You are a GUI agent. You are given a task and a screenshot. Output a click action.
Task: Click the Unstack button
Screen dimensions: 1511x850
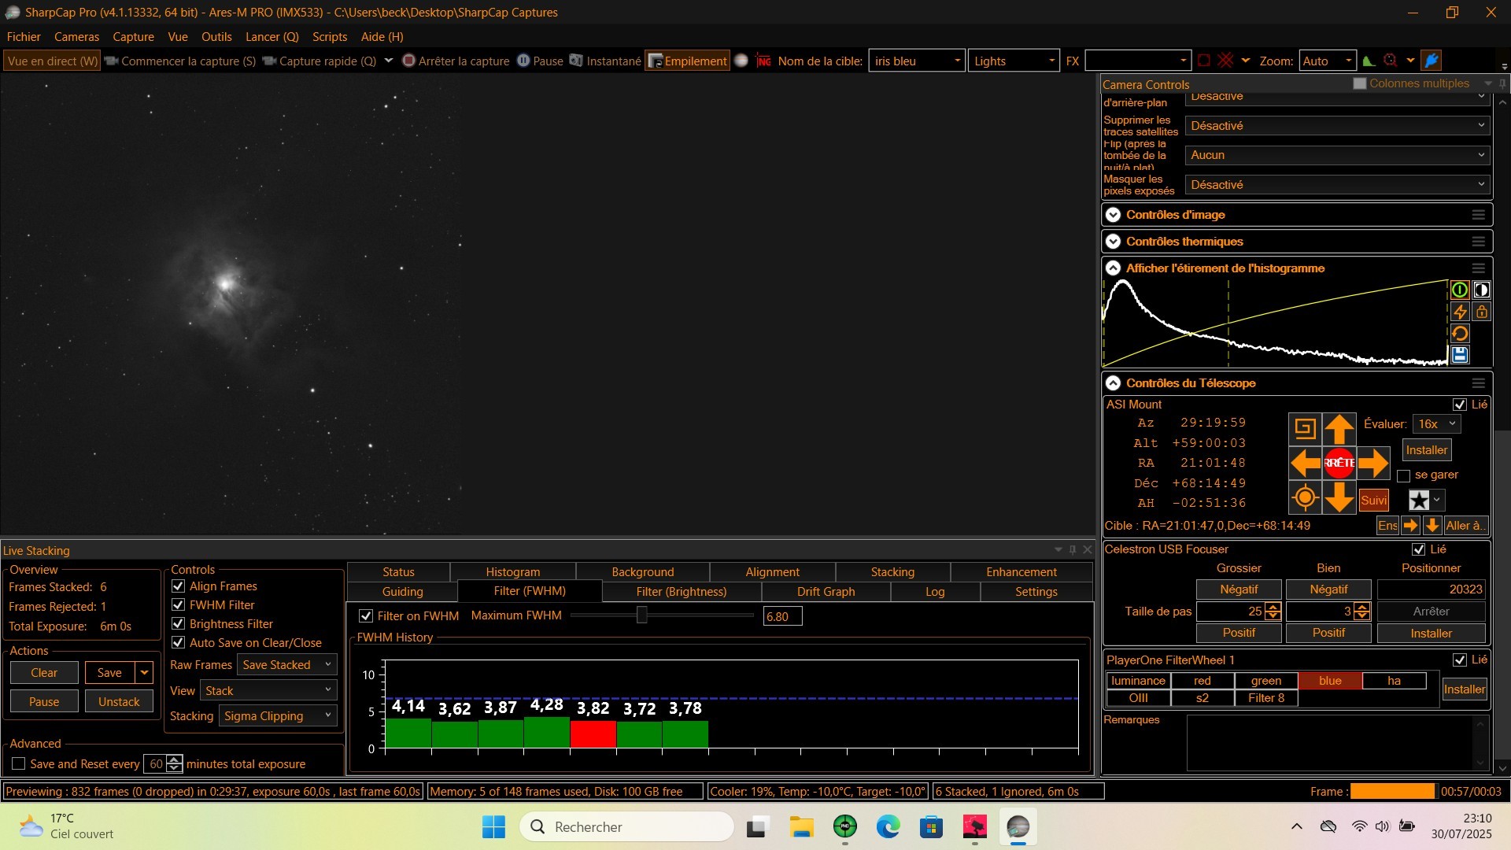pos(119,702)
